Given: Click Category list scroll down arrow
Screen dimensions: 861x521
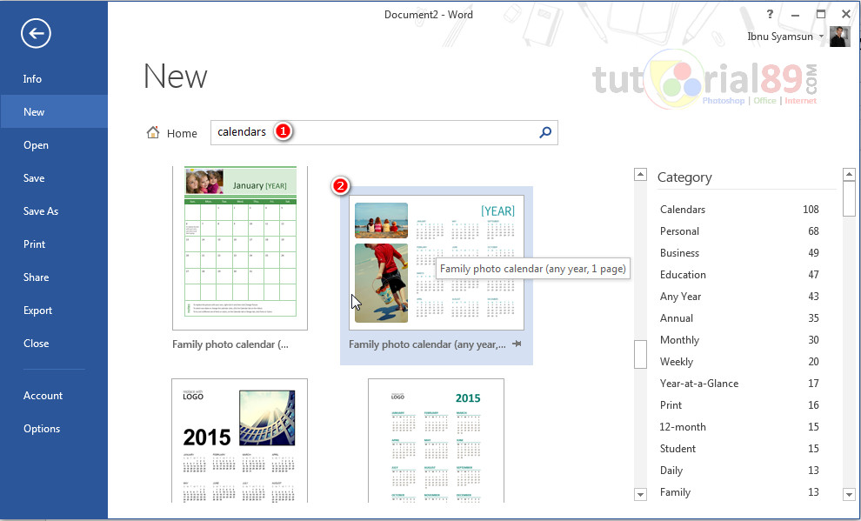Looking at the screenshot, I should tap(849, 495).
